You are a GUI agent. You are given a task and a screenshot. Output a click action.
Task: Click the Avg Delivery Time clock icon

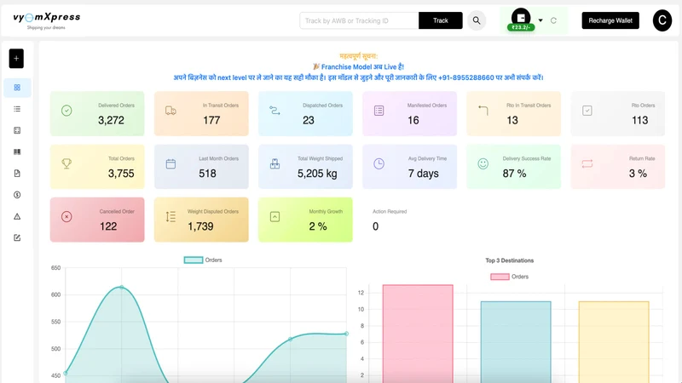[x=379, y=163]
